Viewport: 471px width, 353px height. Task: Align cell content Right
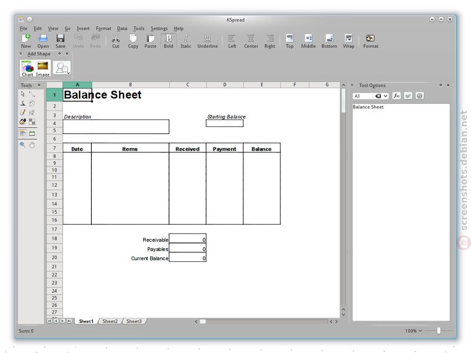click(270, 41)
